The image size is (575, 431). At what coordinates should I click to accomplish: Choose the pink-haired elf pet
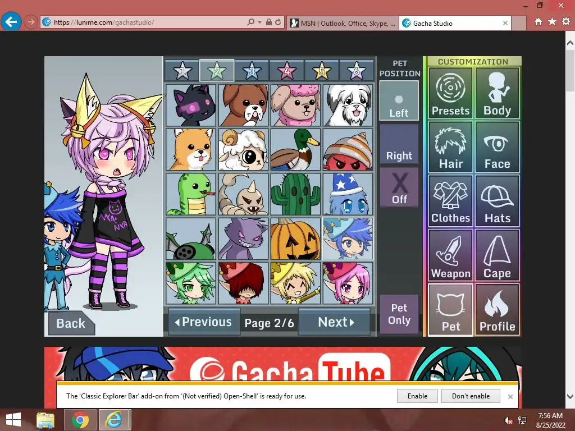click(x=348, y=283)
